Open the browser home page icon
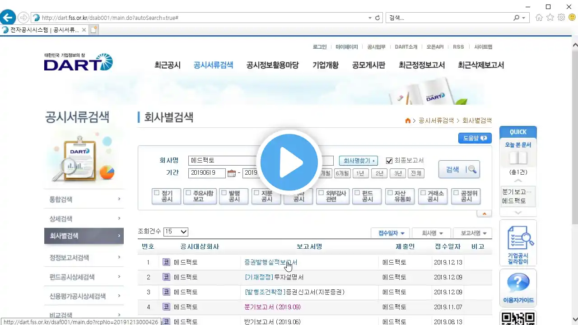The height and width of the screenshot is (325, 578). tap(539, 18)
